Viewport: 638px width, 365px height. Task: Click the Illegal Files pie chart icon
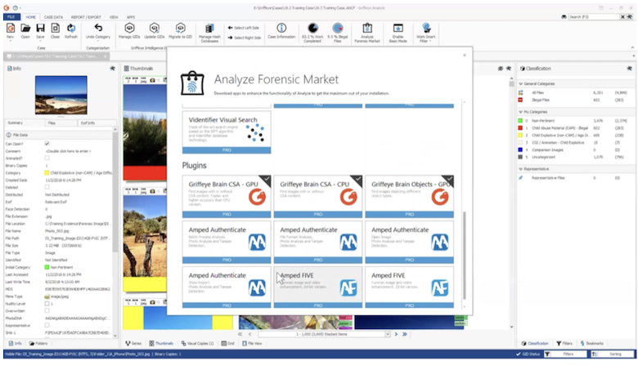point(337,28)
